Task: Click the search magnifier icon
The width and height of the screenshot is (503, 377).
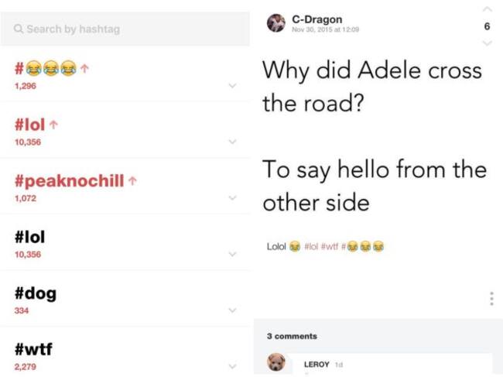Action: point(19,29)
